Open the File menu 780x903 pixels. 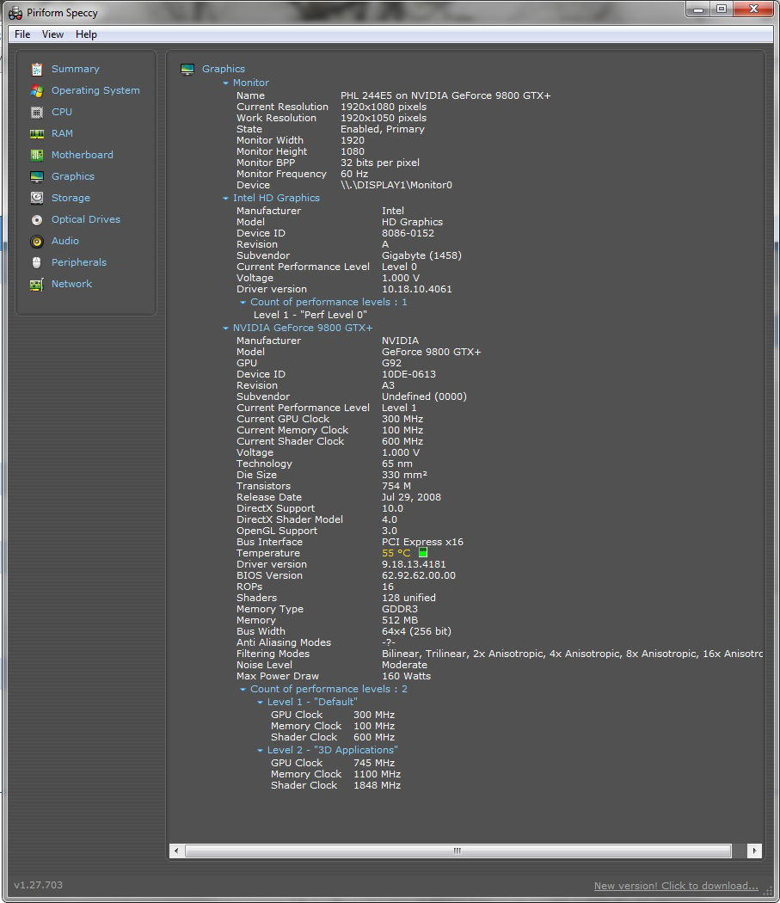click(22, 34)
